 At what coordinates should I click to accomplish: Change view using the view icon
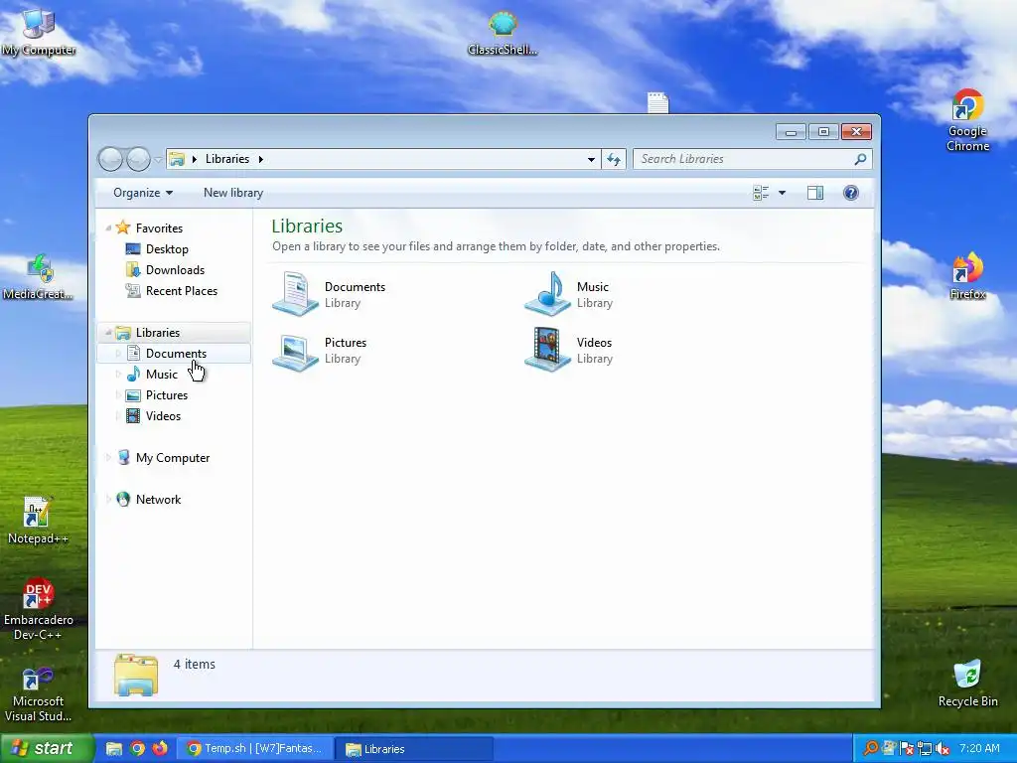coord(761,193)
